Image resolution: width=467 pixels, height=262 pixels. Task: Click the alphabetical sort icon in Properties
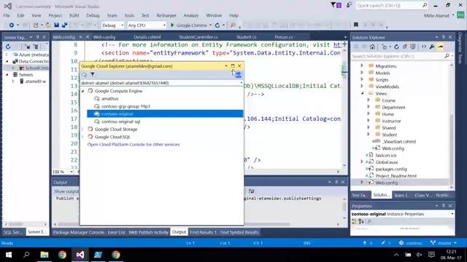tap(361, 221)
